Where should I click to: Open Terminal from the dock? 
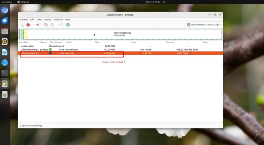[5, 73]
